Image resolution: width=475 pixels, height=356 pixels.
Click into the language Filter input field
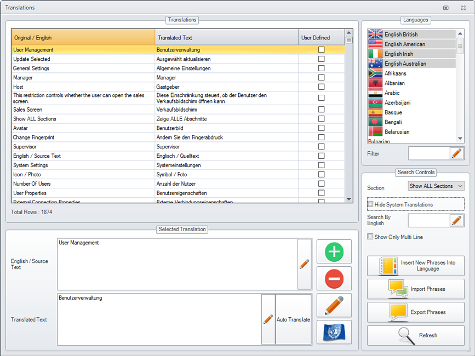428,153
